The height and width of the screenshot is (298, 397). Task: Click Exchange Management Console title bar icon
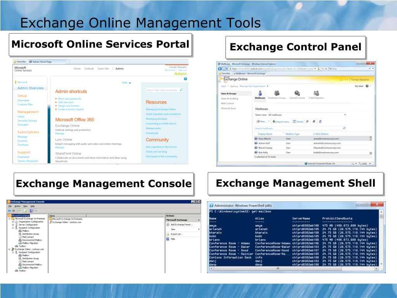click(x=9, y=202)
